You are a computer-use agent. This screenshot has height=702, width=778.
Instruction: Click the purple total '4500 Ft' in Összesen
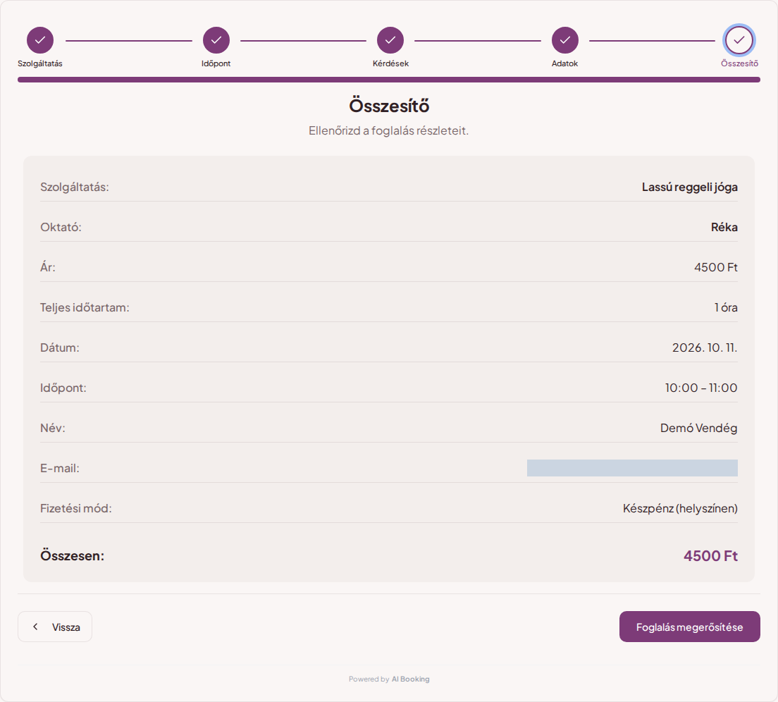point(710,555)
